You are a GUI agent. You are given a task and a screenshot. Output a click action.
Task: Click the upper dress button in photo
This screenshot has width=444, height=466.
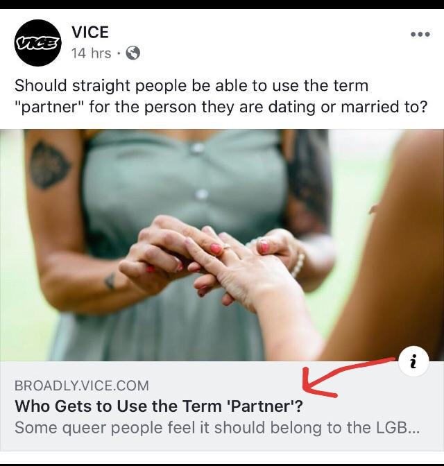pos(197,148)
